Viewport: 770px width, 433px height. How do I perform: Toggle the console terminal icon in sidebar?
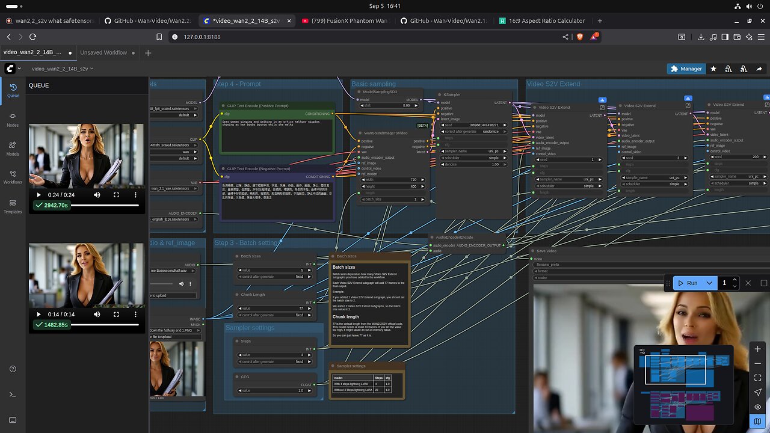coord(13,394)
